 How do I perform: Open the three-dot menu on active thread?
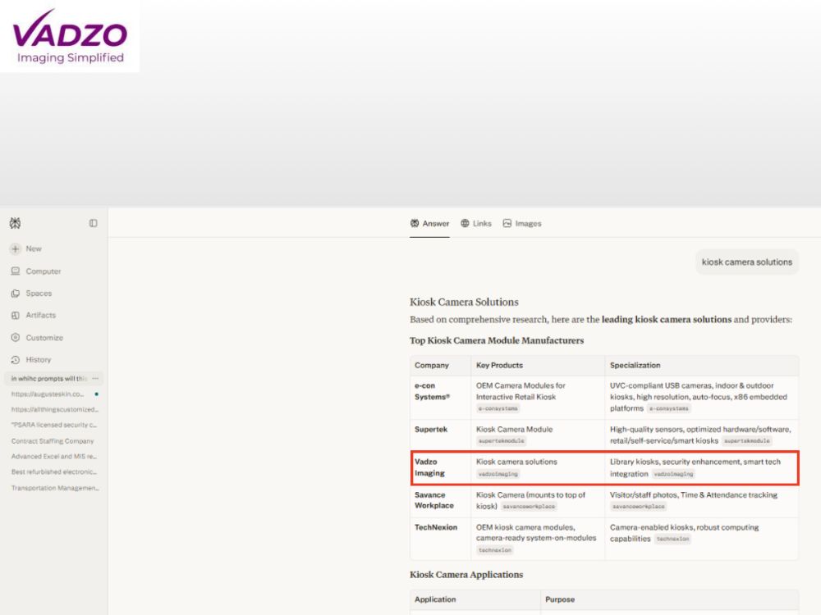coord(95,378)
